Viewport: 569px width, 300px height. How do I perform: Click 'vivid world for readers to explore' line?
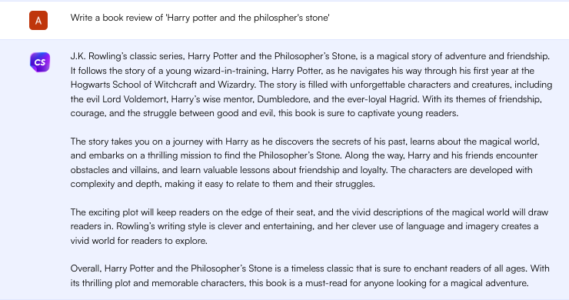(x=138, y=241)
